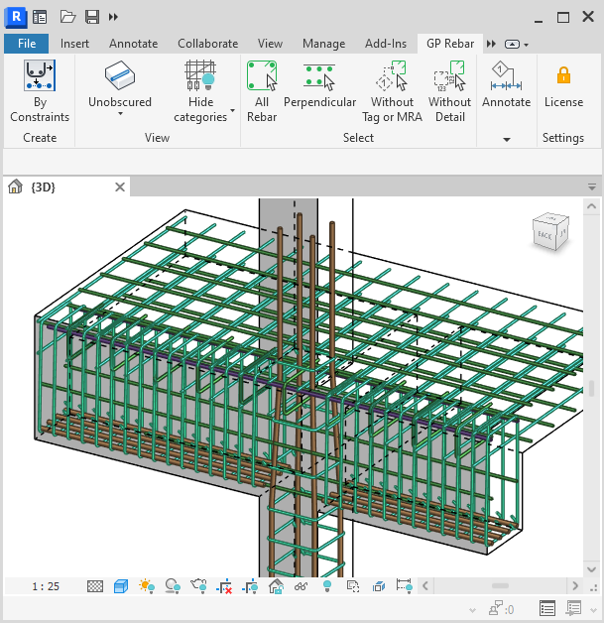The width and height of the screenshot is (604, 623).
Task: Save project with the floppy disk icon
Action: (x=92, y=17)
